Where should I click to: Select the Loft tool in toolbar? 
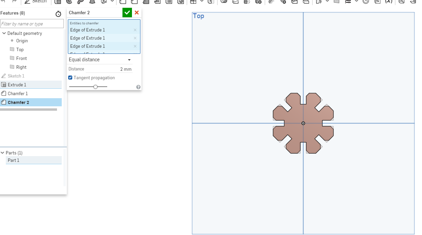click(x=92, y=1)
